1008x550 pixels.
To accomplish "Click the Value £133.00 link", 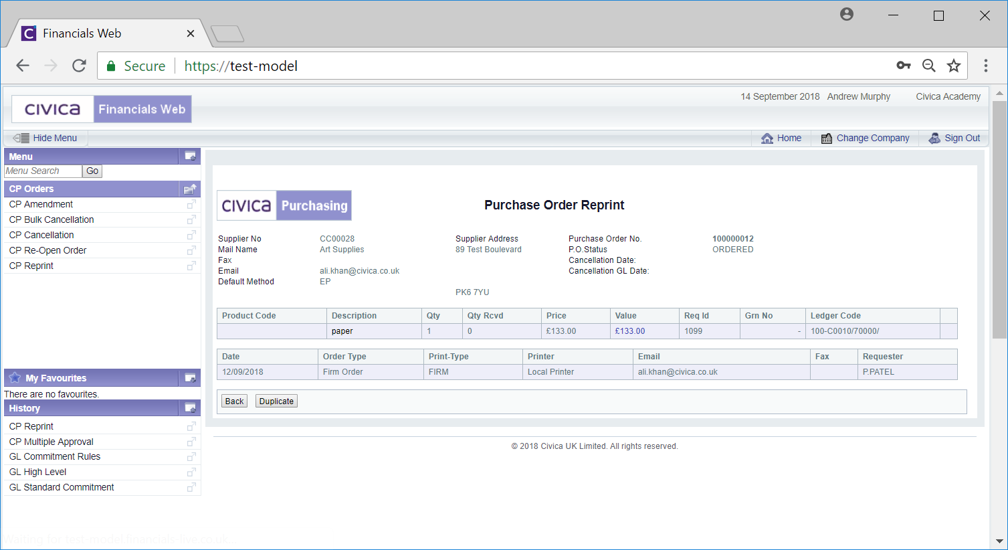I will click(x=630, y=331).
